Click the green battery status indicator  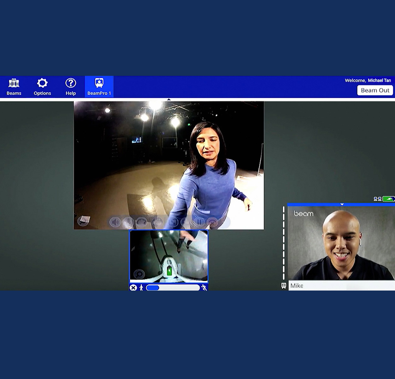(x=388, y=199)
